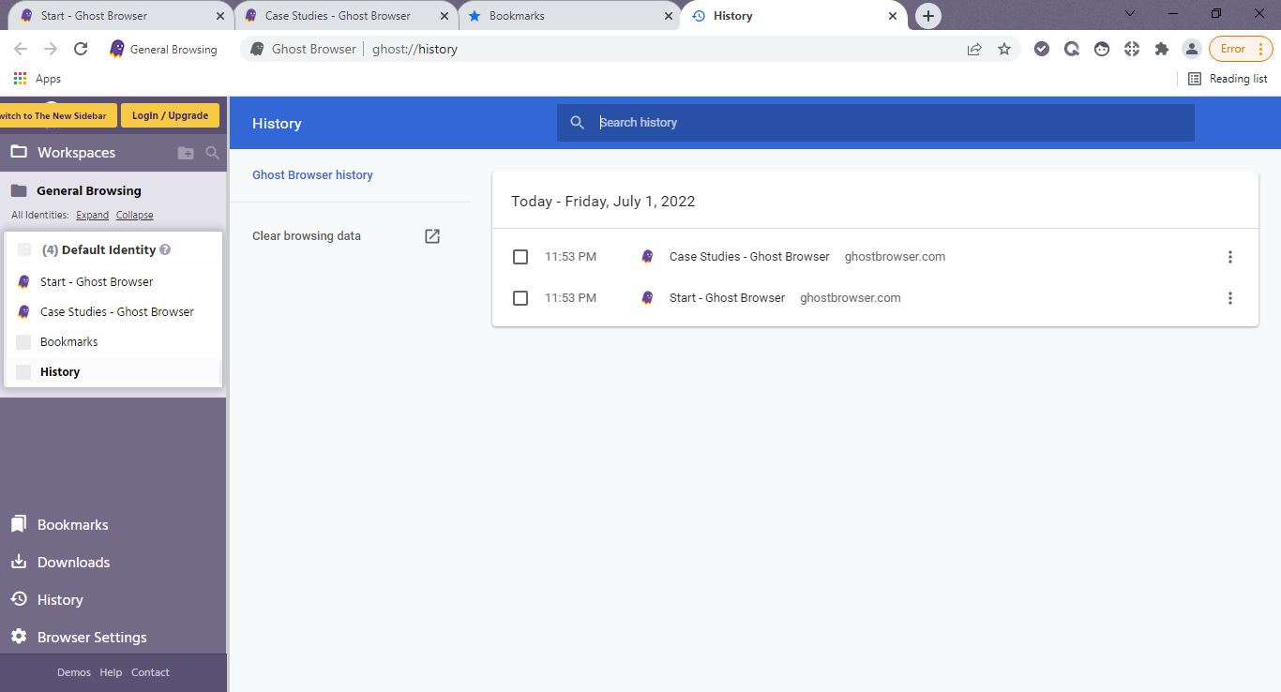Click the Collapse identities link
1281x692 pixels.
coord(135,215)
